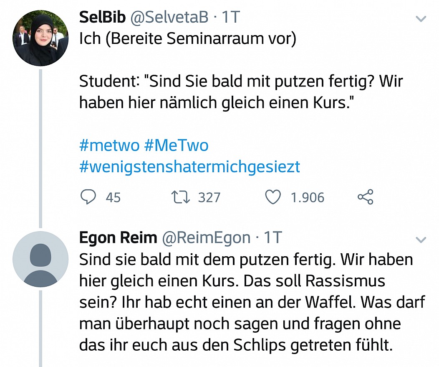The width and height of the screenshot is (439, 367).
Task: Like the tweet with the heart icon
Action: coord(272,197)
